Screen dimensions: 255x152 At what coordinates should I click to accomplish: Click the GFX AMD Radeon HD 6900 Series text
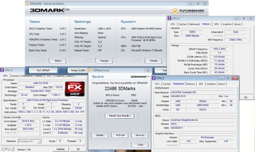click(x=146, y=28)
